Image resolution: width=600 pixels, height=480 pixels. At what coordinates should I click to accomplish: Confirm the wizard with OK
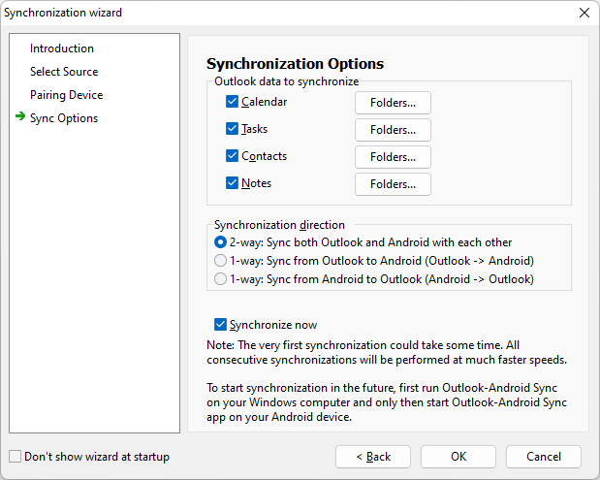458,457
